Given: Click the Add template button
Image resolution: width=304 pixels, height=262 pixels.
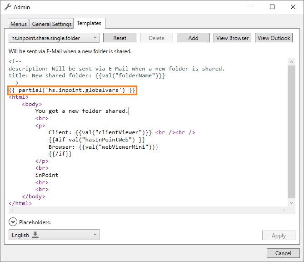Looking at the screenshot, I should pyautogui.click(x=193, y=38).
